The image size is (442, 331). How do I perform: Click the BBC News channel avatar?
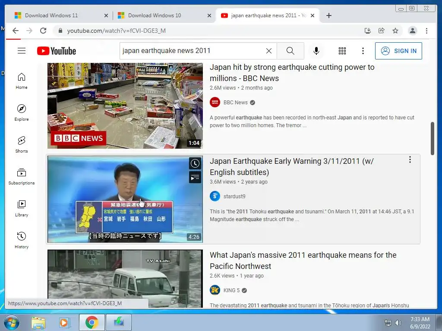(215, 103)
